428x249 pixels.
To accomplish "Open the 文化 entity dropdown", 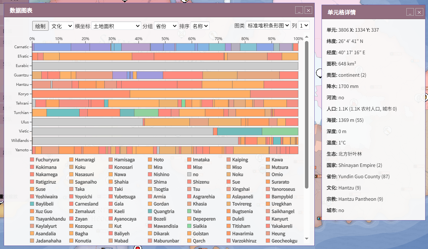I will [x=61, y=26].
